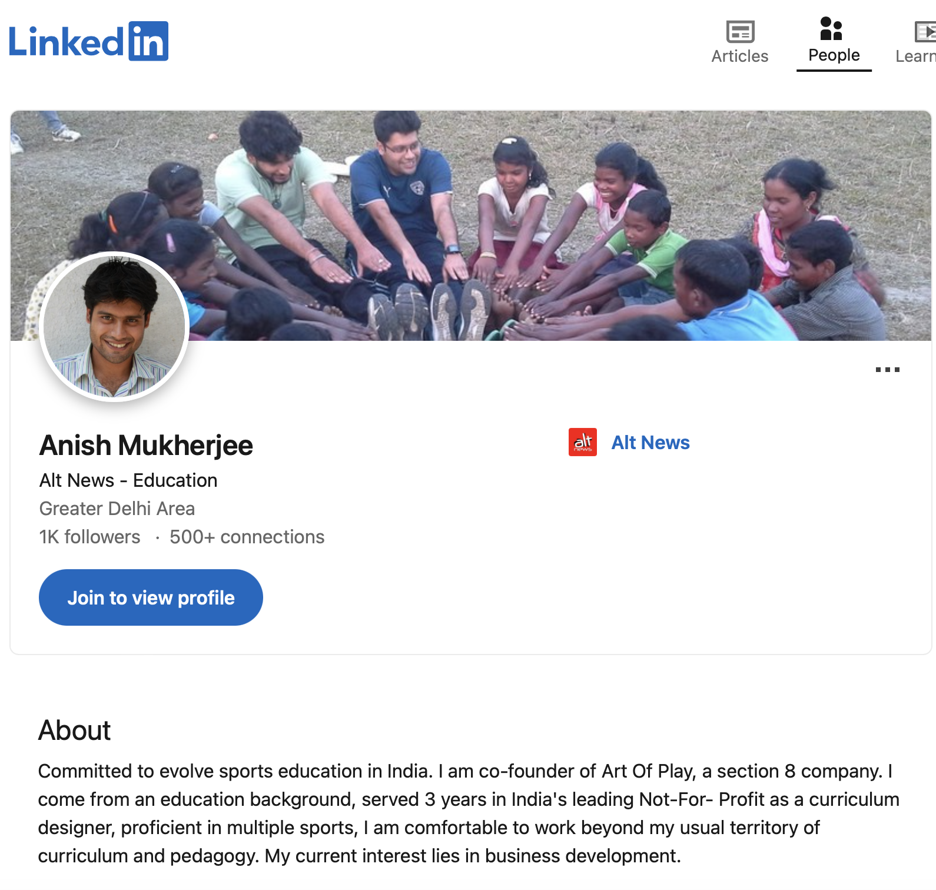Click the Greater Delhi Area location

coord(117,509)
